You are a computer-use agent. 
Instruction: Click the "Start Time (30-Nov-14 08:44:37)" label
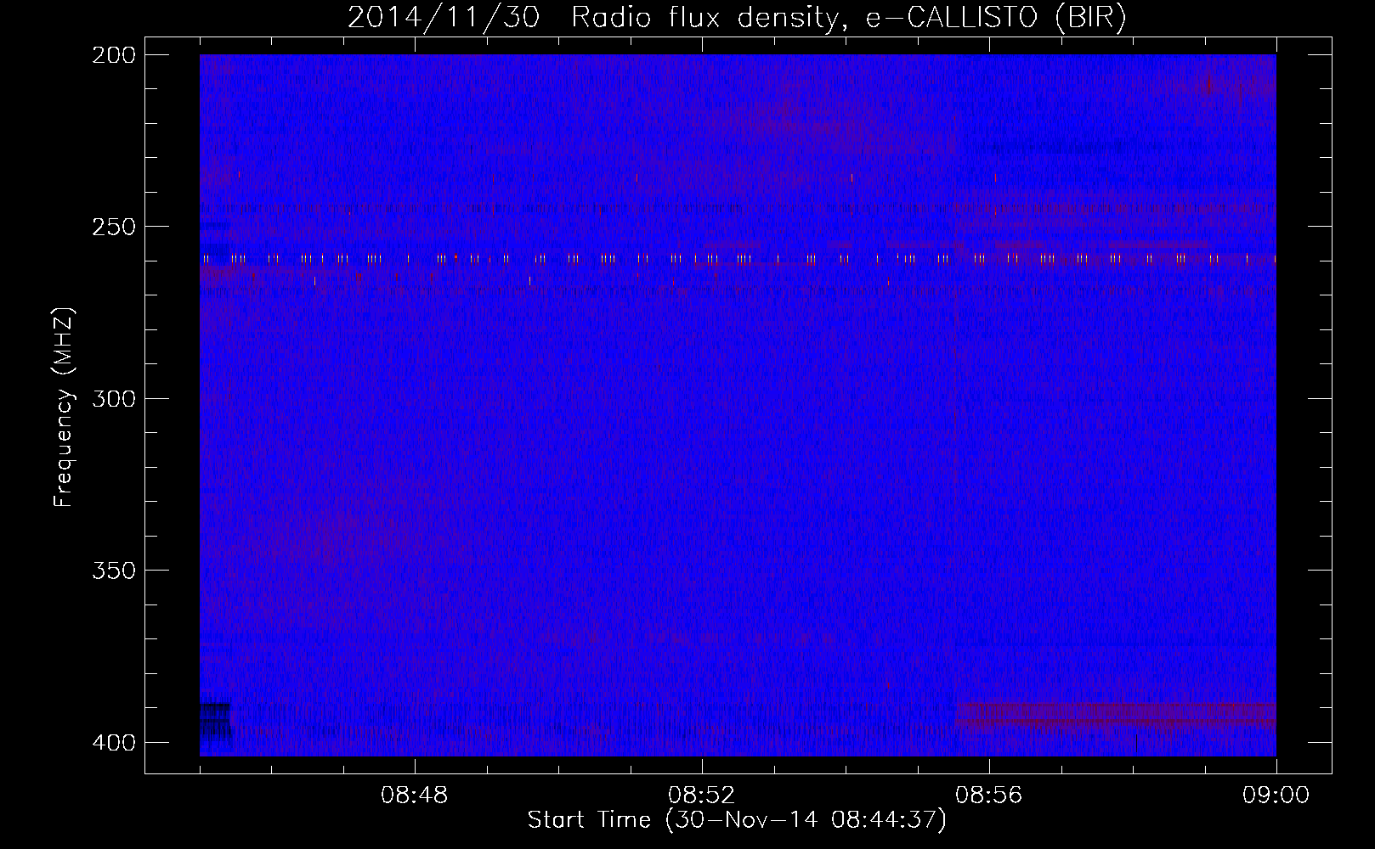click(737, 820)
